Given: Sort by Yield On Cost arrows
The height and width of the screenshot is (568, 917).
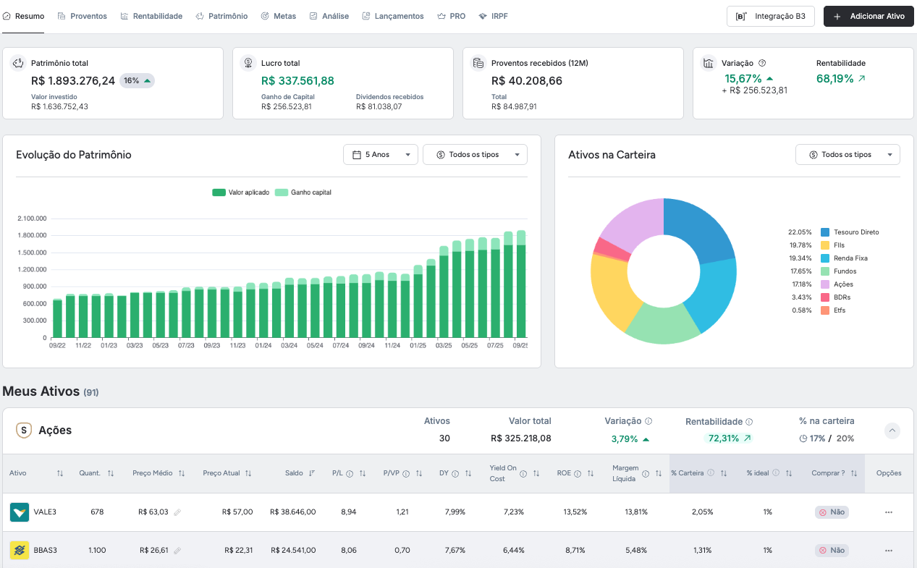Looking at the screenshot, I should 536,473.
